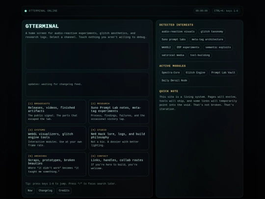Screen dimensions: 265x199
Task: Click the GTTERMINAL ONLINE header label
Action: tap(43, 11)
